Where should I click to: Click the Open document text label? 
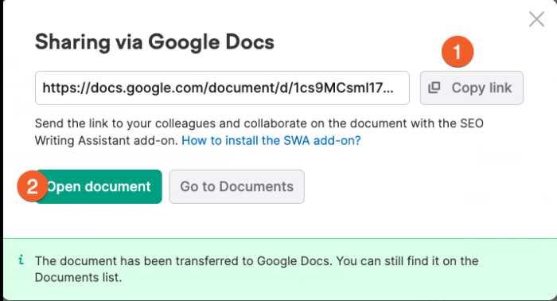99,186
